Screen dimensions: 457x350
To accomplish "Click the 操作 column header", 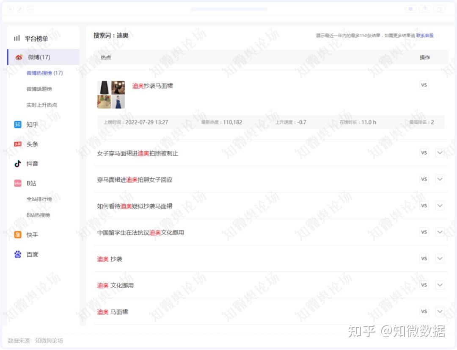I will click(x=425, y=58).
